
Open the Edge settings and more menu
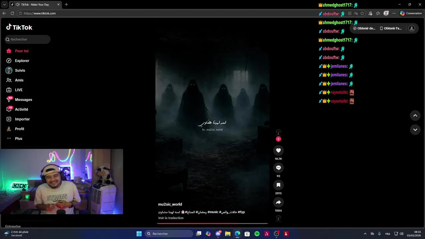(394, 13)
